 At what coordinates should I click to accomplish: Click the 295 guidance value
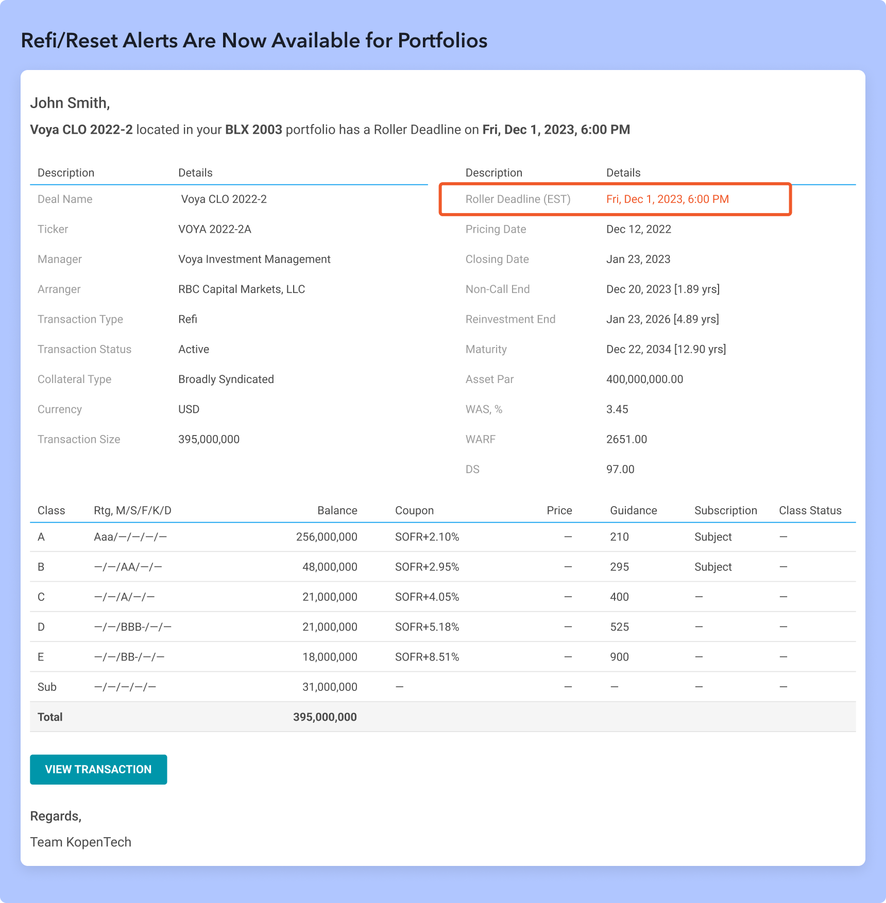(619, 567)
